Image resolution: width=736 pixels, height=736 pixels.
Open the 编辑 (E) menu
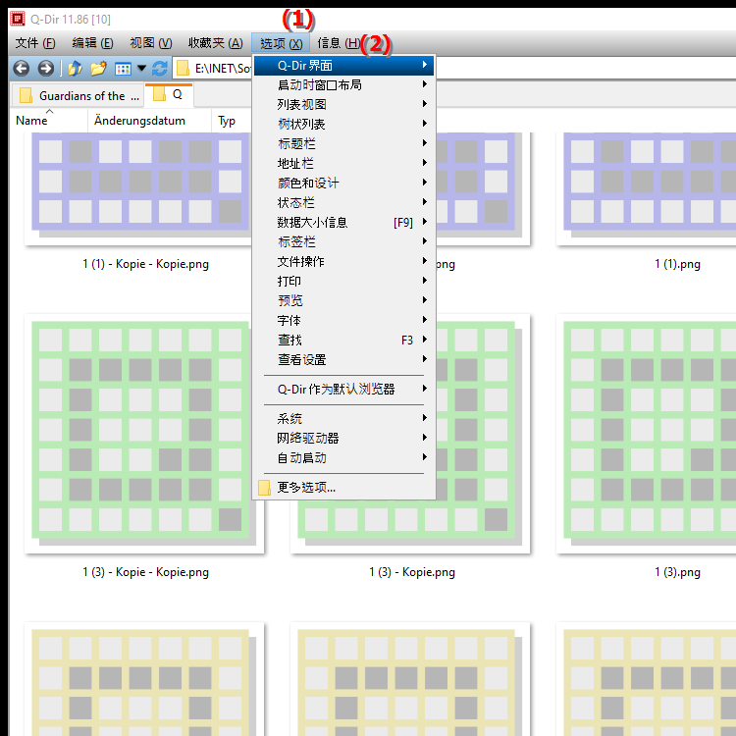[x=92, y=43]
